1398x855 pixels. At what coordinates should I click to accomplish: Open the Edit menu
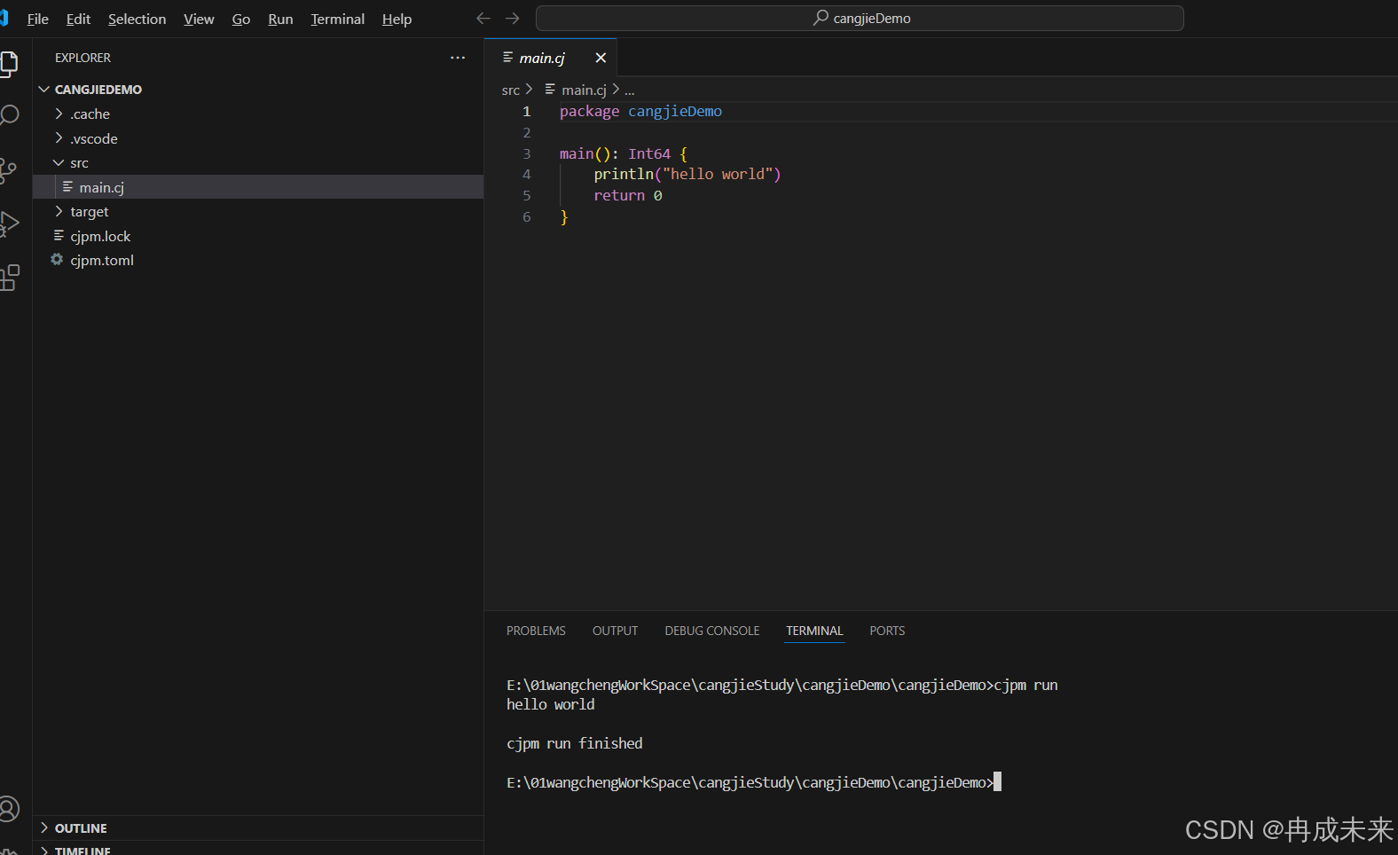pyautogui.click(x=78, y=19)
